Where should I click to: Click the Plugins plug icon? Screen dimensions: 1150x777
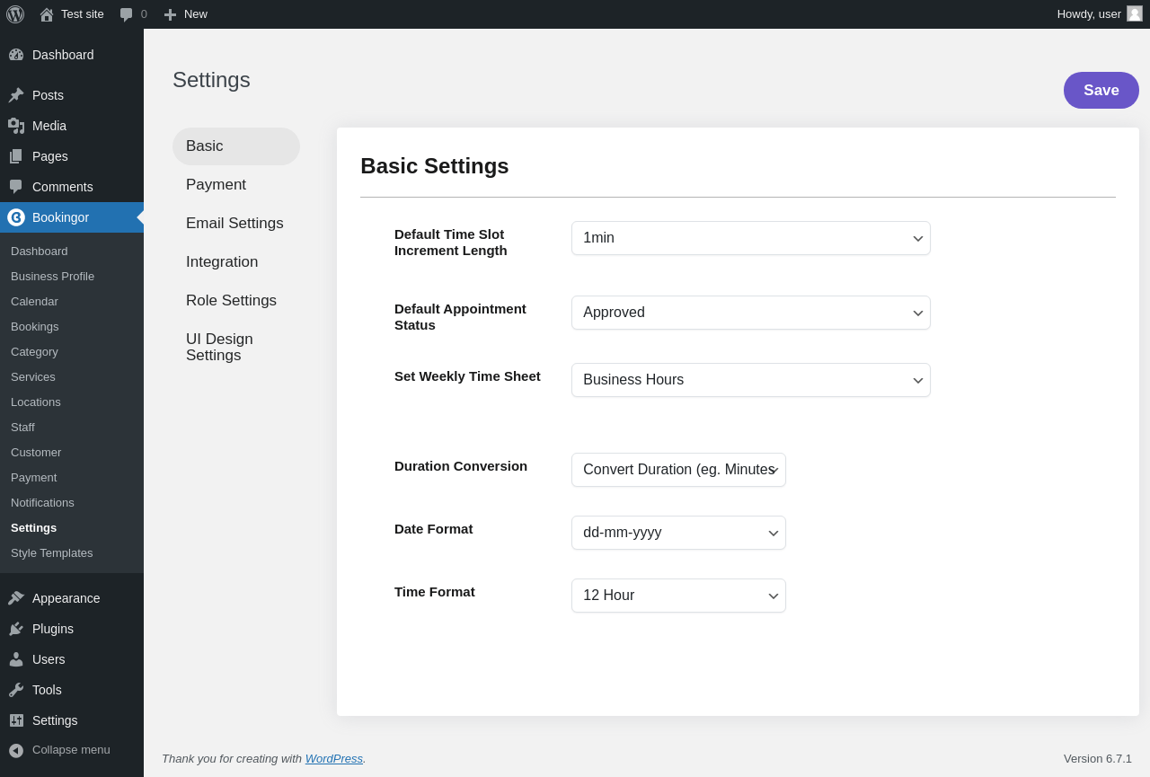point(16,629)
